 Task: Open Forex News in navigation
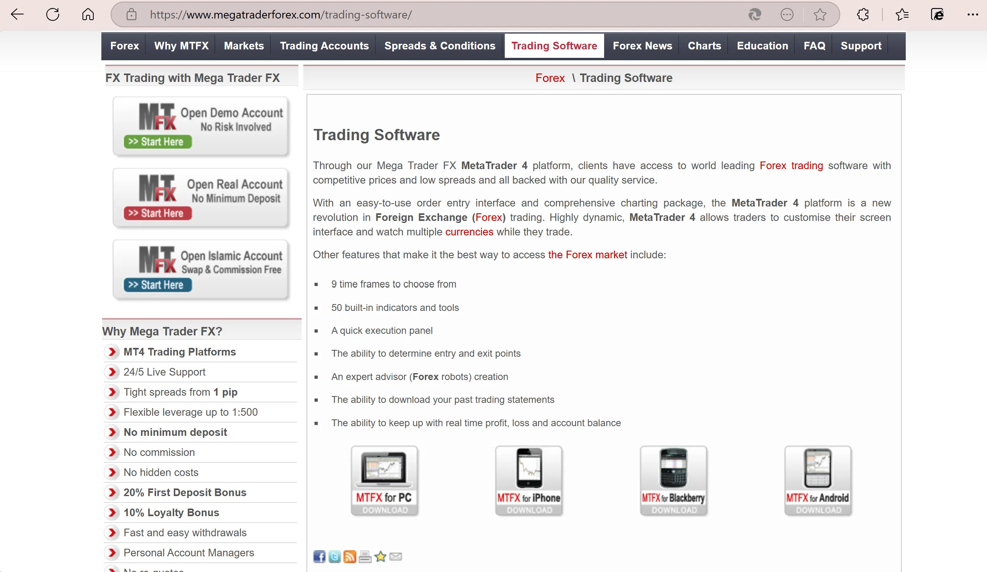[642, 46]
